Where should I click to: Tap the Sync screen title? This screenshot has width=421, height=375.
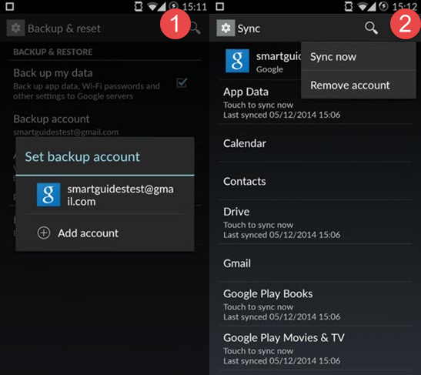(x=249, y=28)
